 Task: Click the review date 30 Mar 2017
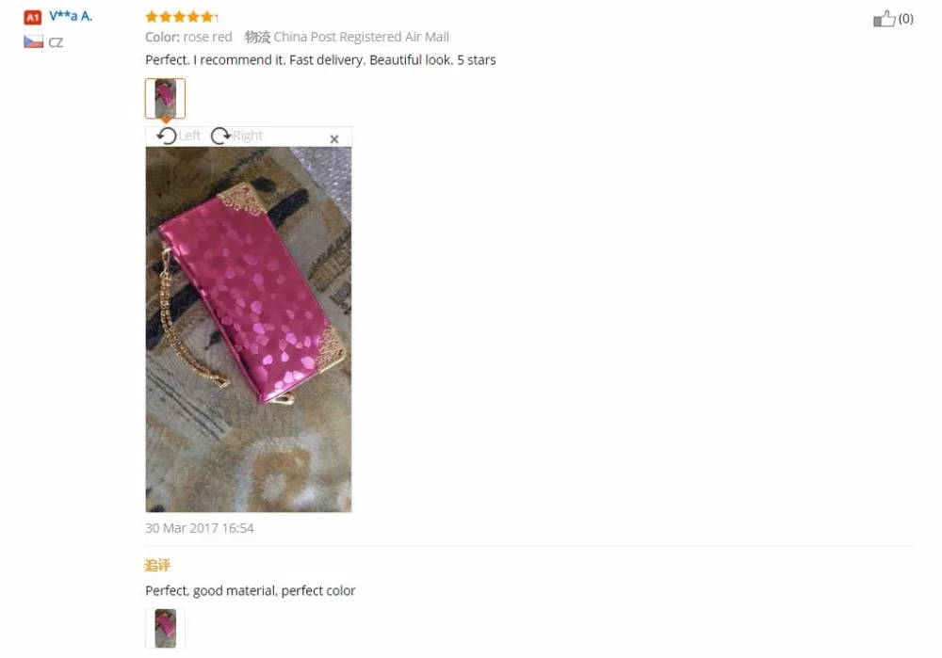[x=200, y=528]
